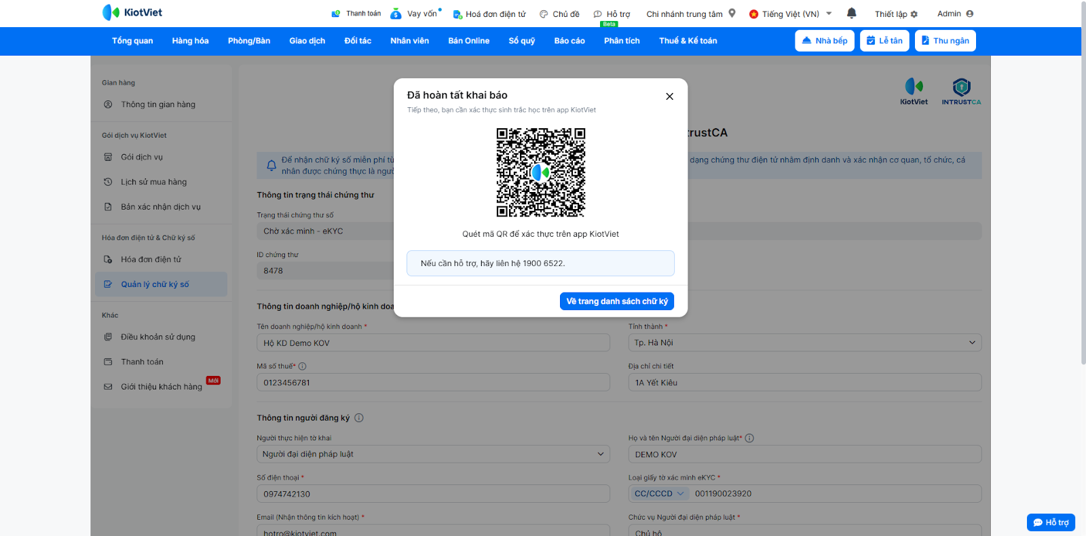
Task: Open the Phân tích Beta menu
Action: pyautogui.click(x=622, y=41)
